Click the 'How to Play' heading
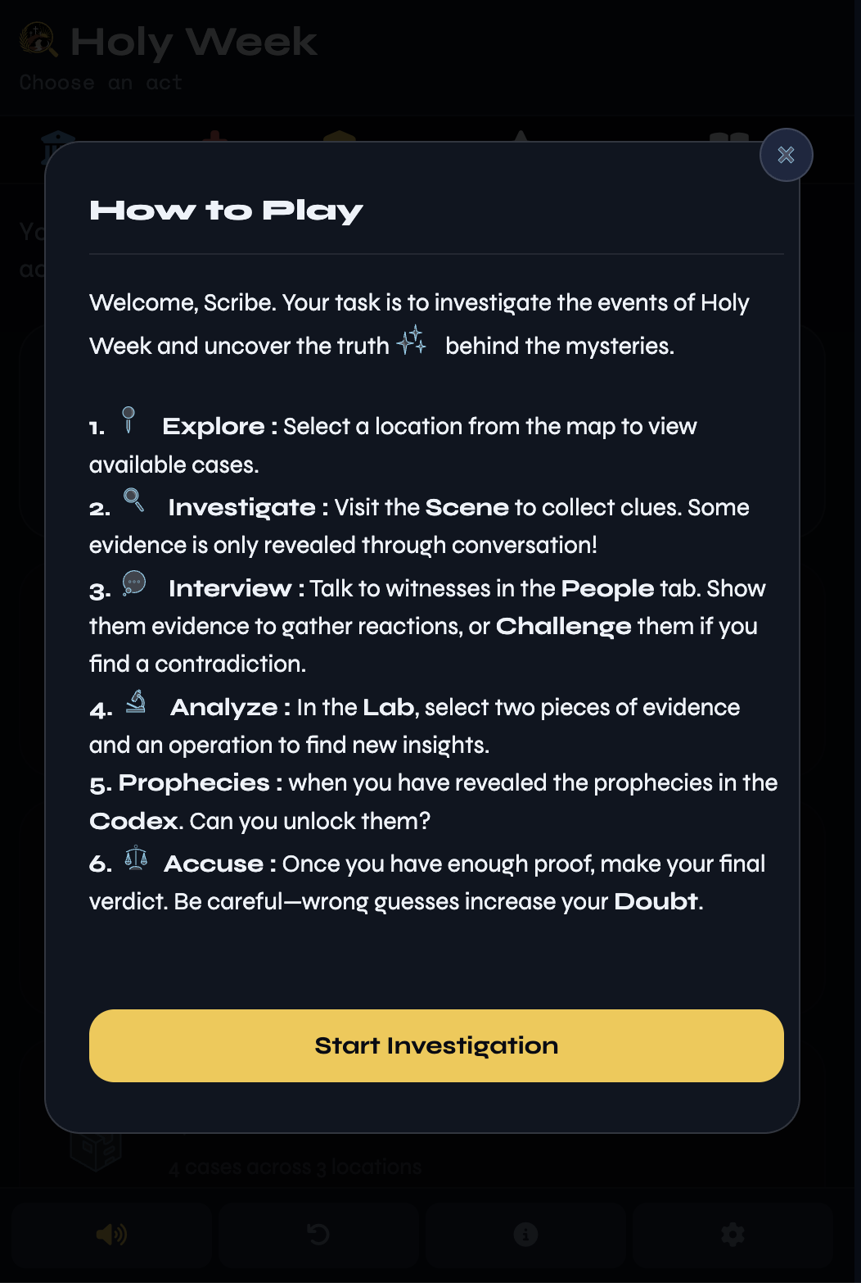The width and height of the screenshot is (861, 1283). click(226, 211)
